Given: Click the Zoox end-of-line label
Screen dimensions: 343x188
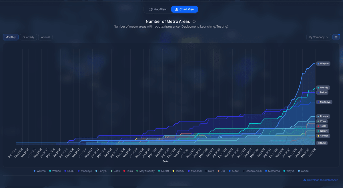Looking at the screenshot, I should 322,121.
